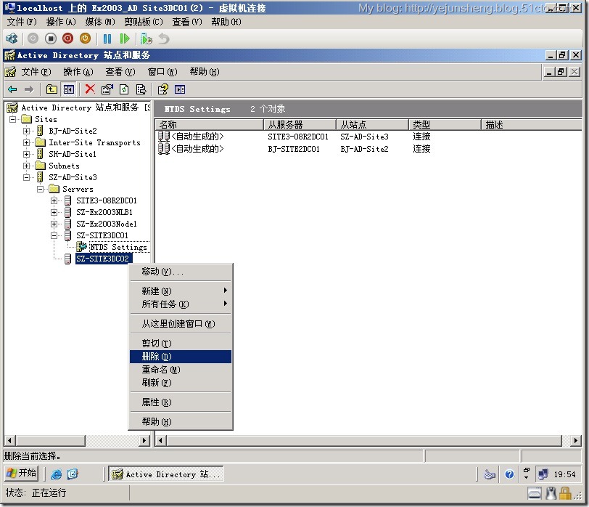Choose 从这里创建窗口(W)

[x=181, y=323]
